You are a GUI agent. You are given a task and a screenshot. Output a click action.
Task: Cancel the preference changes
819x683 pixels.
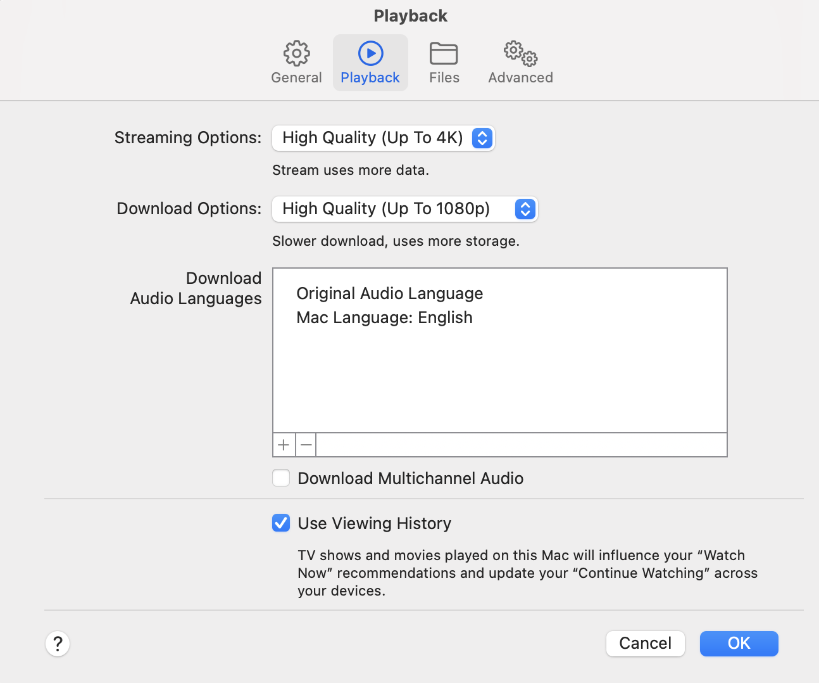point(646,644)
